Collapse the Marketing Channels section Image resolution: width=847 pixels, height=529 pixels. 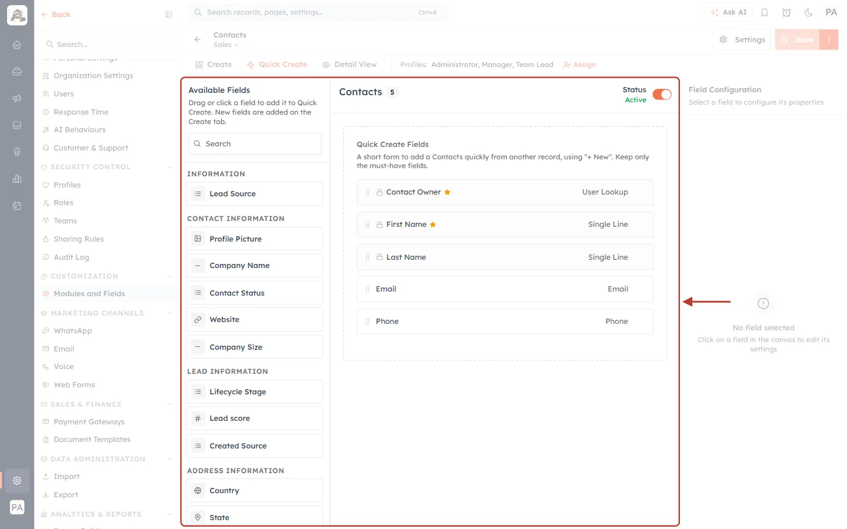point(170,313)
